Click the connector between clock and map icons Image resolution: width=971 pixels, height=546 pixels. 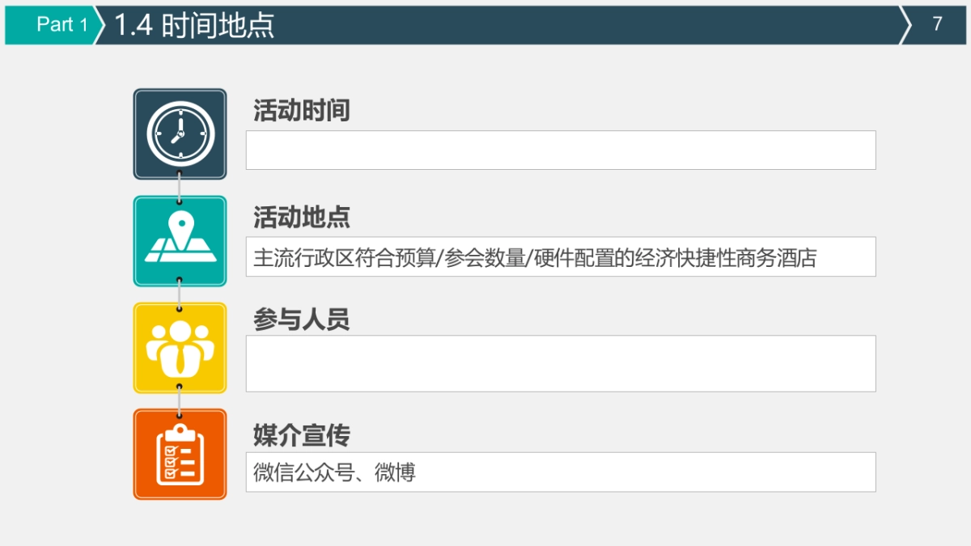(x=180, y=188)
